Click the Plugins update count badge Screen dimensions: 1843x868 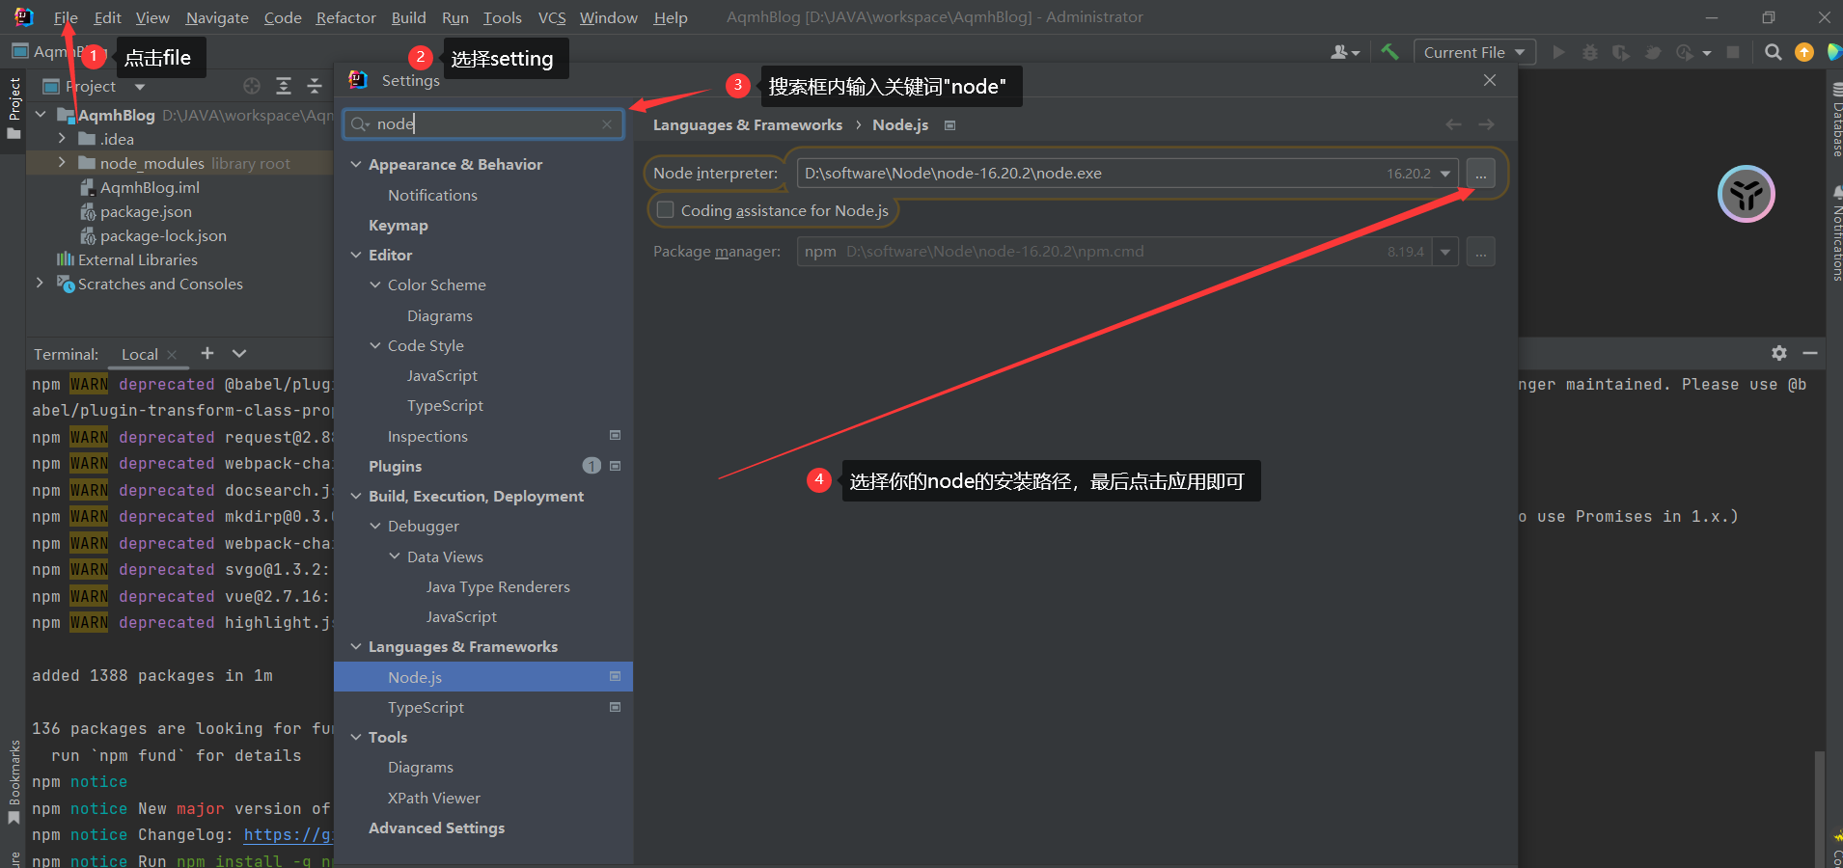click(591, 466)
